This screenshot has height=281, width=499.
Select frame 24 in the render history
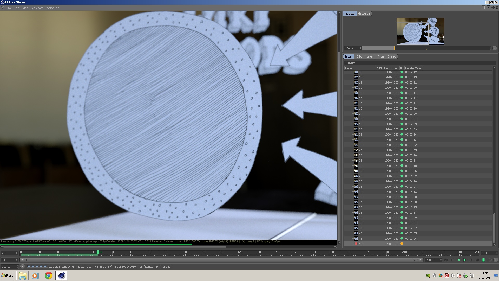click(360, 150)
